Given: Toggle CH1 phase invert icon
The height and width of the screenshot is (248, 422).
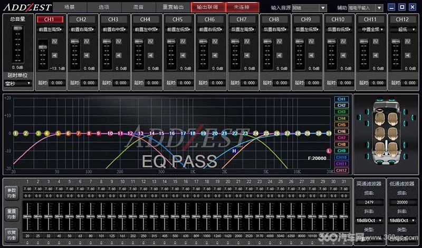Looking at the screenshot, I should coord(55,42).
